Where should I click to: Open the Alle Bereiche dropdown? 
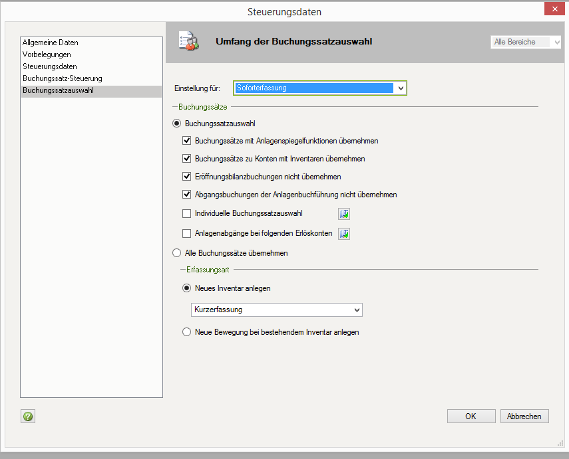[556, 42]
